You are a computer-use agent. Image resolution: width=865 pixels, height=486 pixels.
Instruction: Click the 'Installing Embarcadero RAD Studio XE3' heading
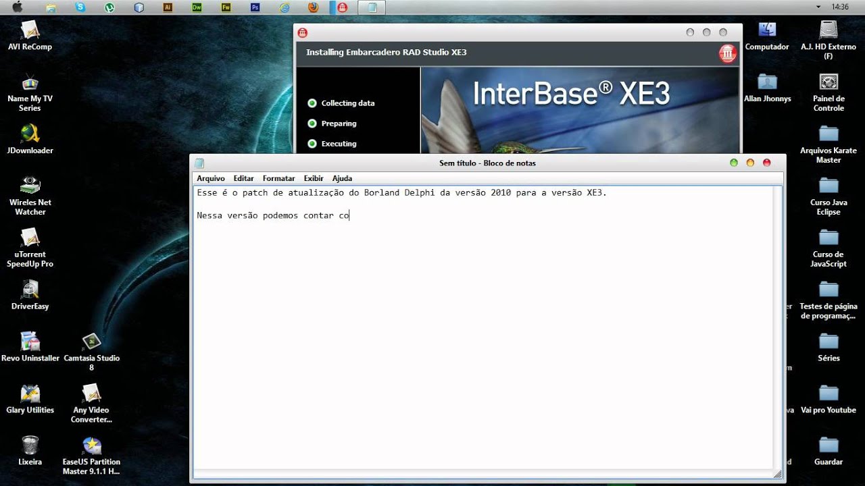[x=387, y=52]
